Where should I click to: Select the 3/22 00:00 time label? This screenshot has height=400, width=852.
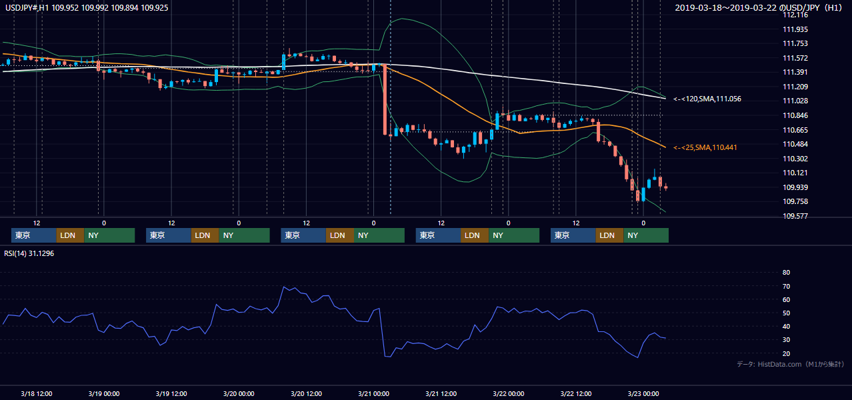coord(509,393)
